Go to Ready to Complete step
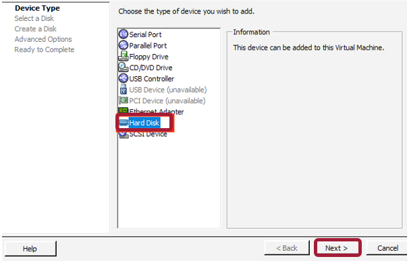The image size is (407, 261). pyautogui.click(x=45, y=49)
